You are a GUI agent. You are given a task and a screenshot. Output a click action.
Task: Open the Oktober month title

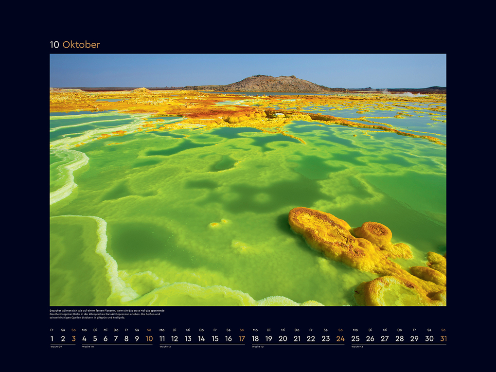tap(81, 45)
